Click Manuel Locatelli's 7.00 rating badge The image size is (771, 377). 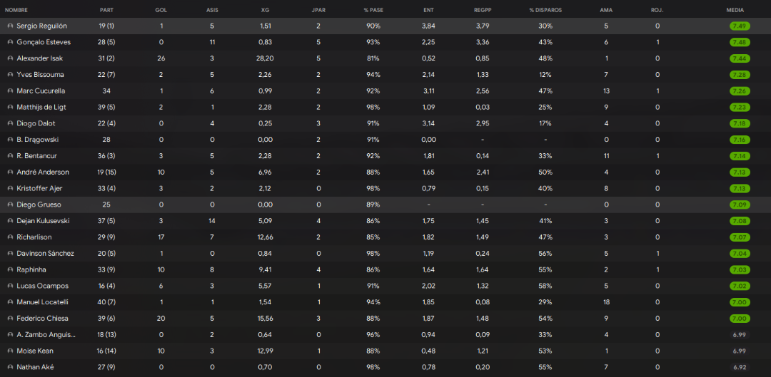[x=740, y=302]
